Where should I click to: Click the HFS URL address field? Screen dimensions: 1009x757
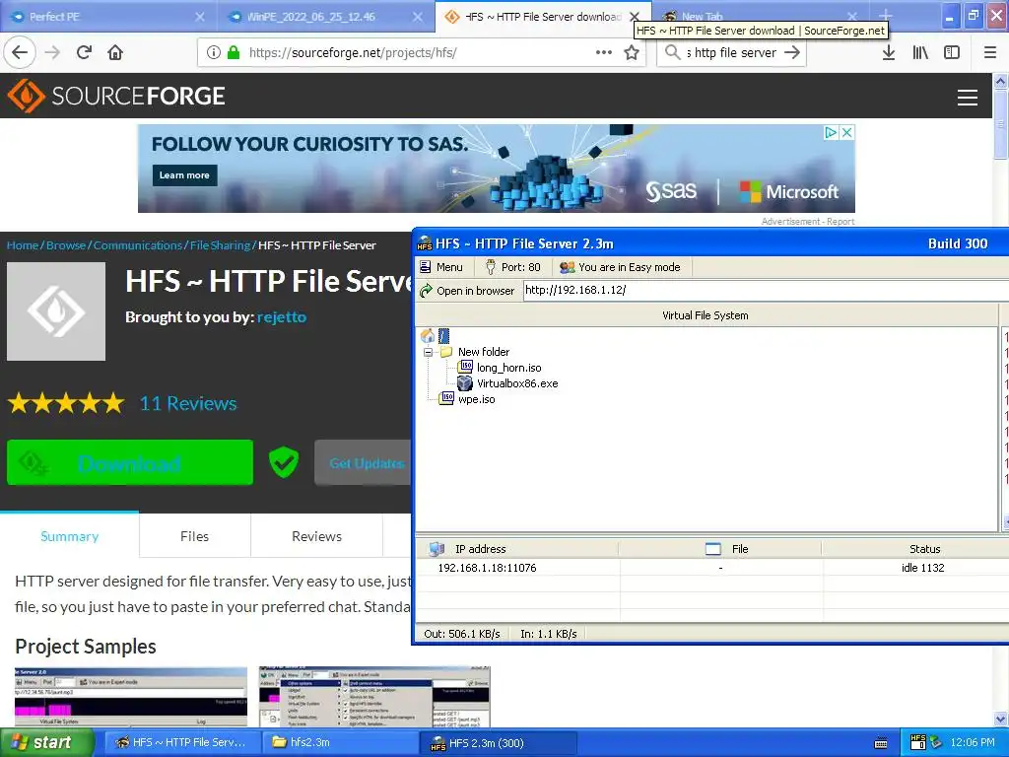[x=765, y=290]
